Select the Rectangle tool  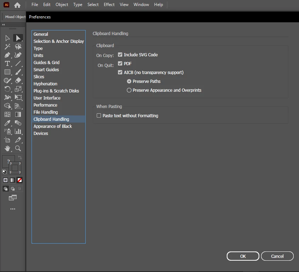click(7, 72)
